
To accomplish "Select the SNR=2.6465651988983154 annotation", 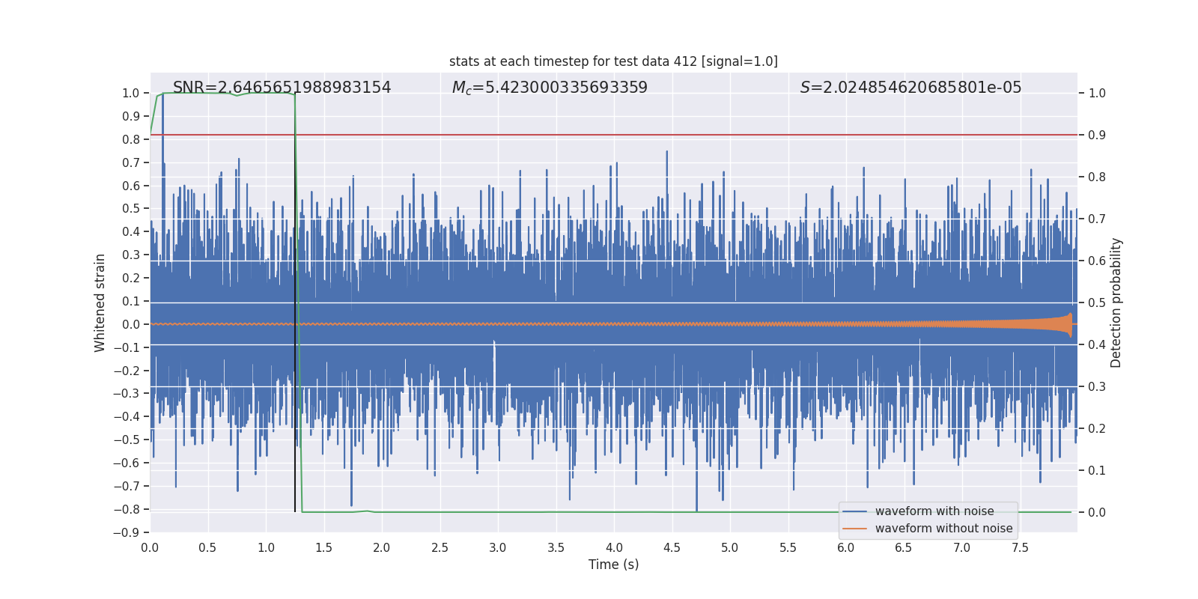I will (x=282, y=88).
